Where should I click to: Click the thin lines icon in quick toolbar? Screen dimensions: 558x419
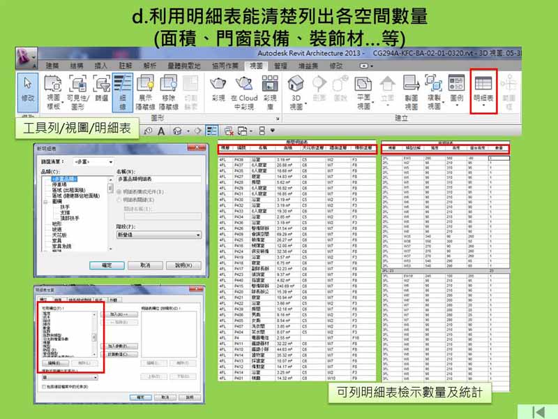coord(212,131)
